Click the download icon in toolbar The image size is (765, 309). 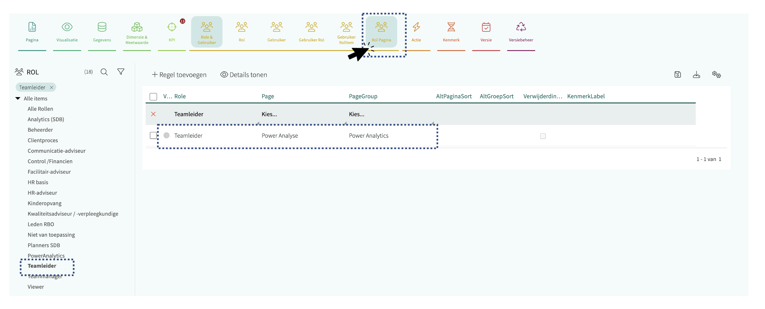click(697, 75)
